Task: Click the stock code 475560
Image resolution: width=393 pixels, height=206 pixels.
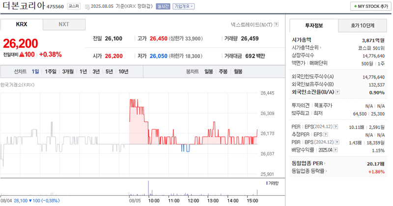Action: (55, 6)
